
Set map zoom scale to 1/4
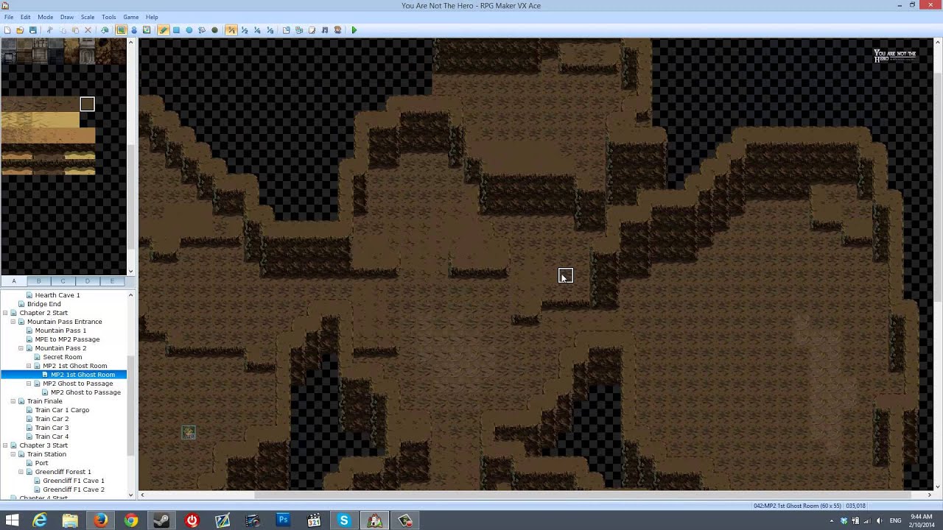pyautogui.click(x=257, y=30)
